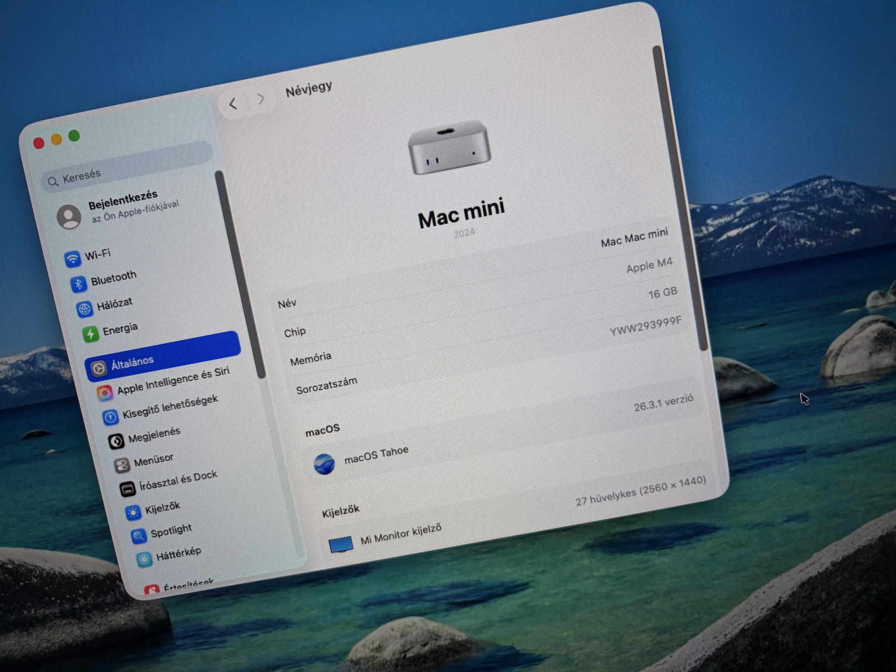Click the computer name value Mac Mac mini
The image size is (896, 672).
(634, 237)
